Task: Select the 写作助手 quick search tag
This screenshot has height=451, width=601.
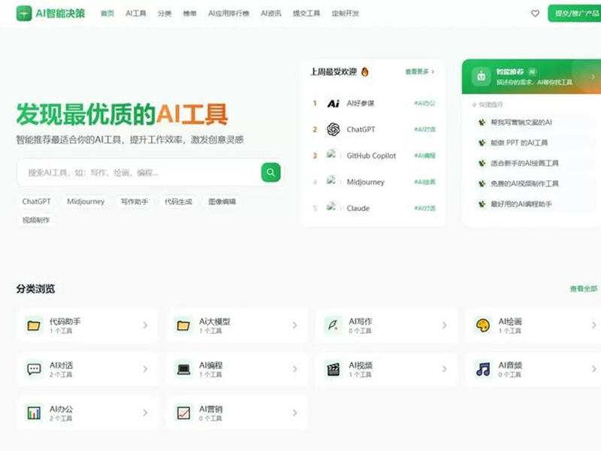Action: point(134,201)
